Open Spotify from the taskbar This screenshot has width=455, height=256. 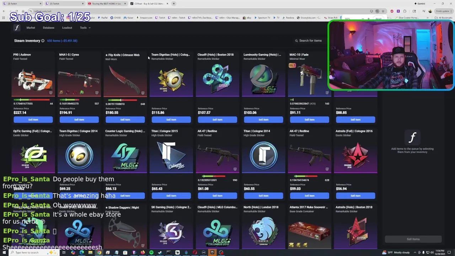pos(151,252)
